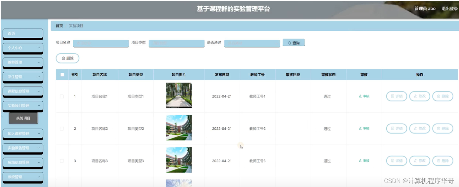Click the 审核状态 column header
Image resolution: width=459 pixels, height=187 pixels.
coord(328,75)
